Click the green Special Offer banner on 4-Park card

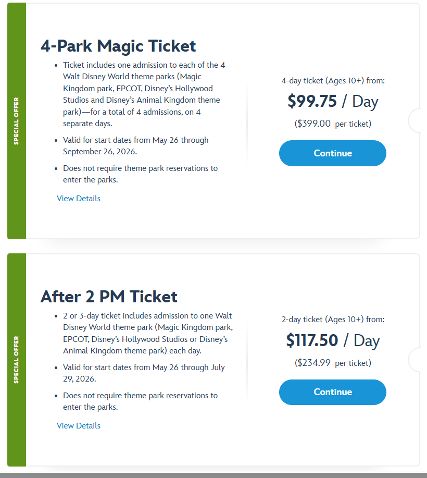point(17,121)
